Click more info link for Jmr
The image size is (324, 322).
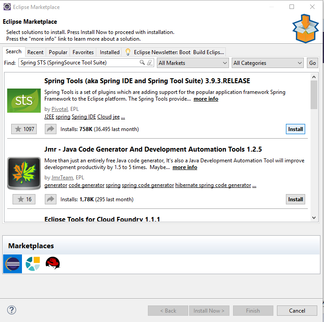click(185, 167)
